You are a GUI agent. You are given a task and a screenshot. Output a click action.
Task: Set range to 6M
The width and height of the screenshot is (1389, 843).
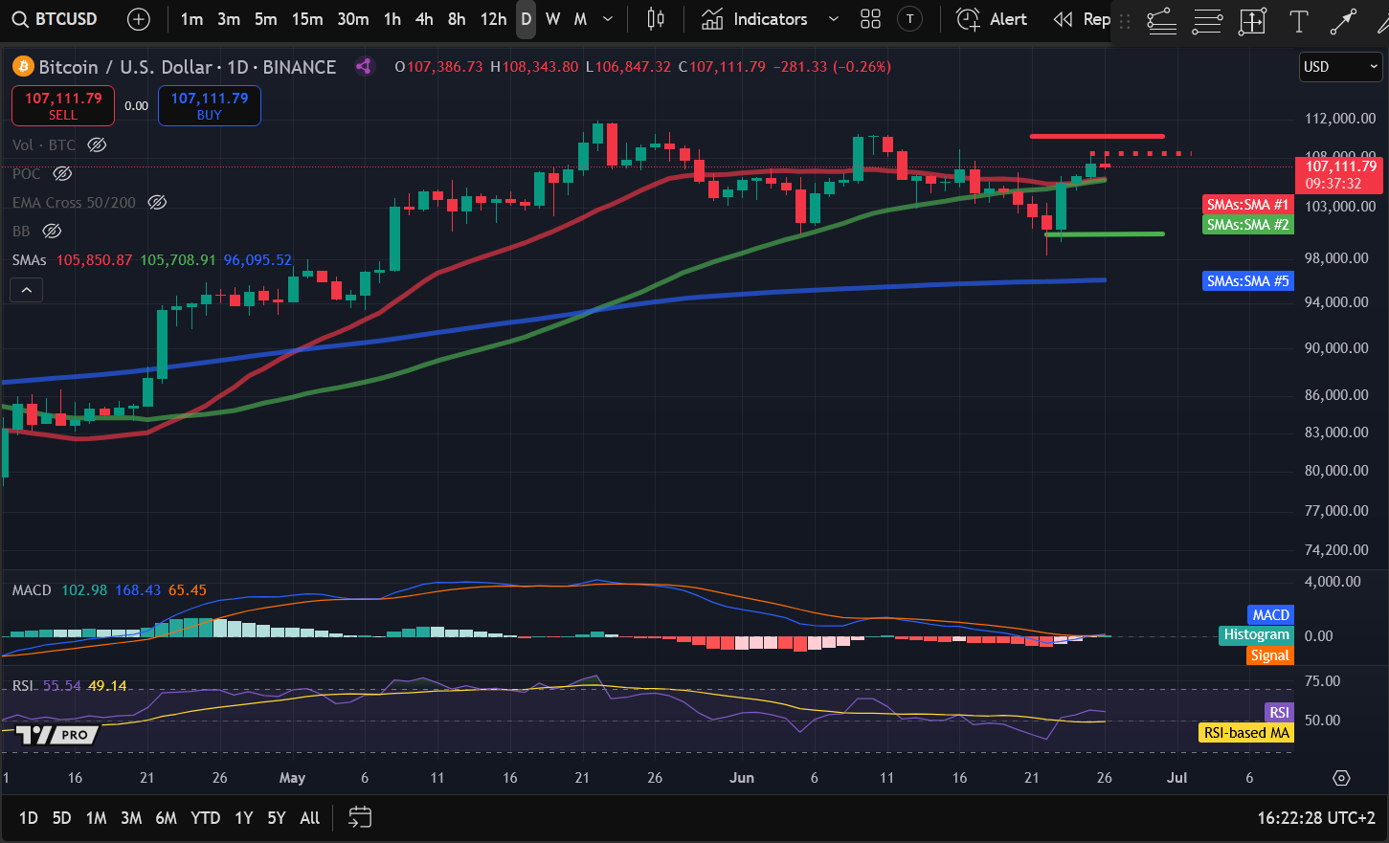[x=166, y=818]
